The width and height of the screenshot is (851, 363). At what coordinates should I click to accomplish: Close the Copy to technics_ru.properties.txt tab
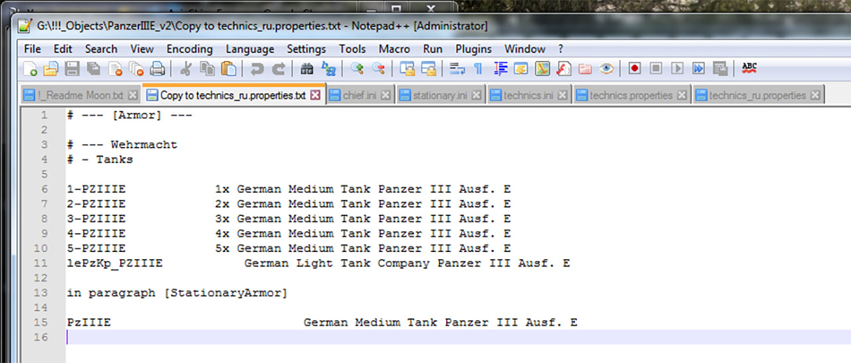click(x=315, y=95)
